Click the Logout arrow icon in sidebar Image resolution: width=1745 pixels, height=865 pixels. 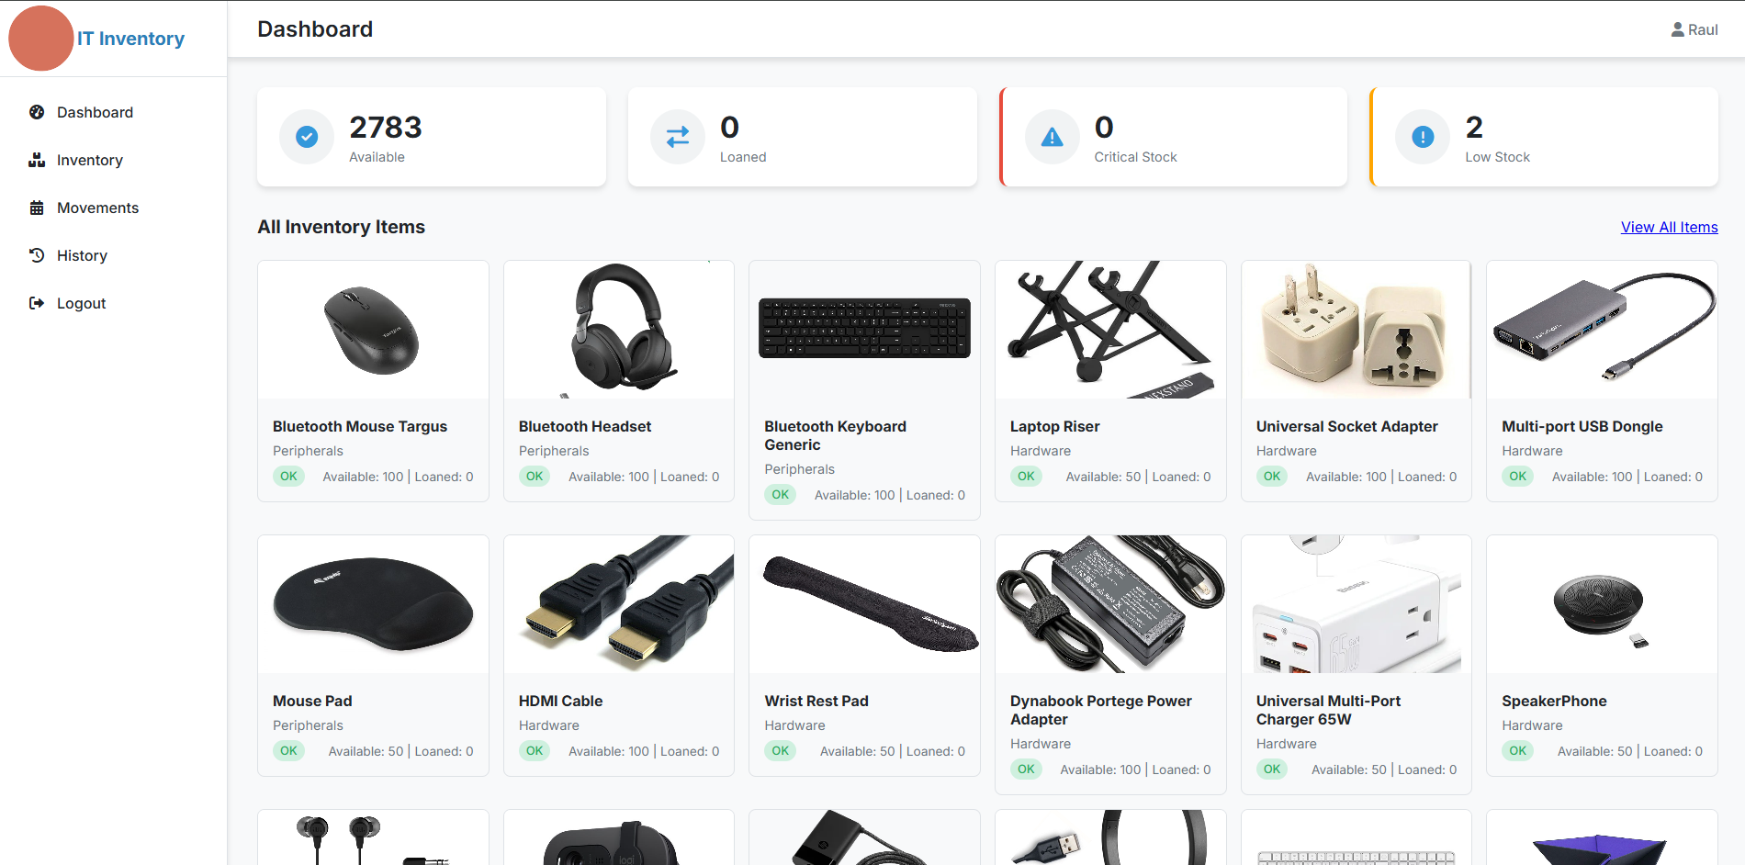pyautogui.click(x=37, y=303)
